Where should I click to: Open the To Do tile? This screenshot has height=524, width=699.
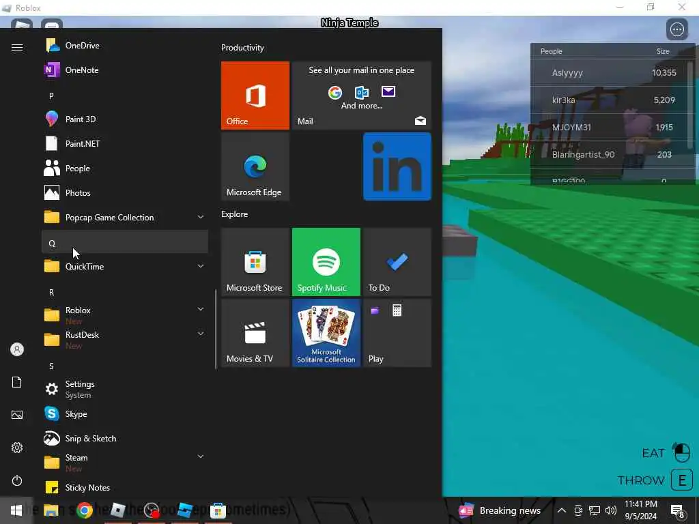click(397, 261)
